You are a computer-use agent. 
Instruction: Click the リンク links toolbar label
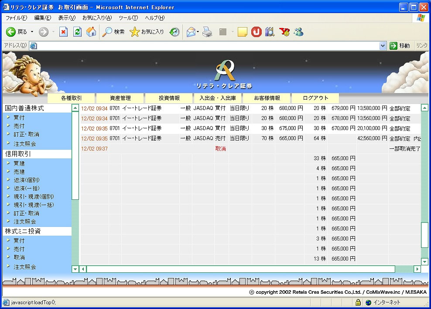(x=422, y=46)
